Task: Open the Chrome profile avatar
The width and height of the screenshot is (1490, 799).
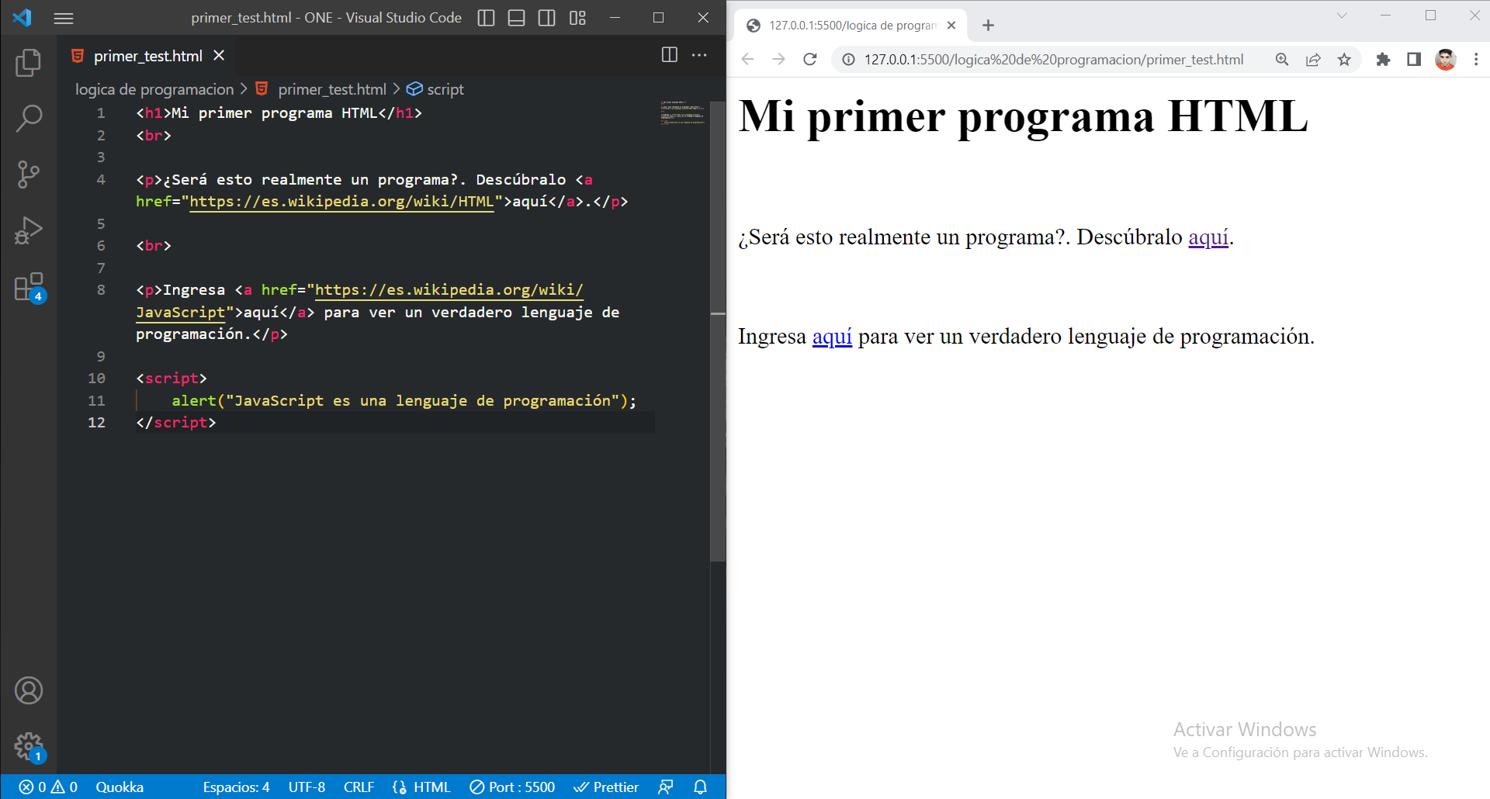Action: [x=1445, y=60]
